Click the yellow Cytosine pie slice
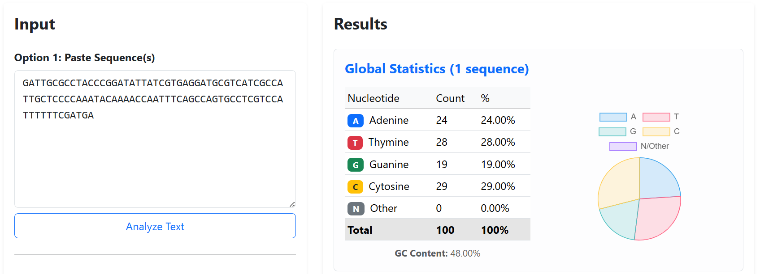This screenshot has width=760, height=274. pos(621,182)
